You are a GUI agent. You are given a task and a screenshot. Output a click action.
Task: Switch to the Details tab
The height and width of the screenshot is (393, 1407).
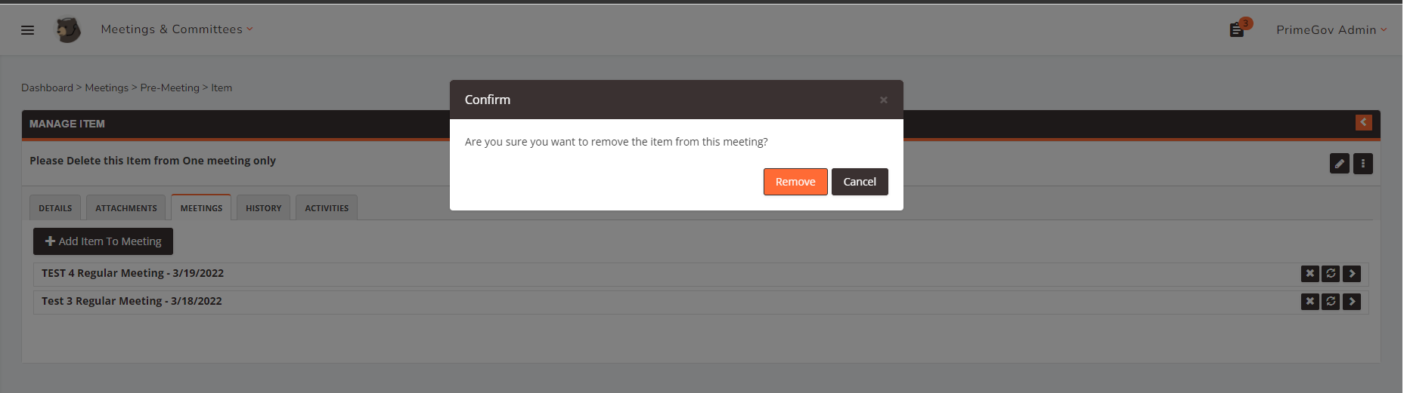(55, 207)
